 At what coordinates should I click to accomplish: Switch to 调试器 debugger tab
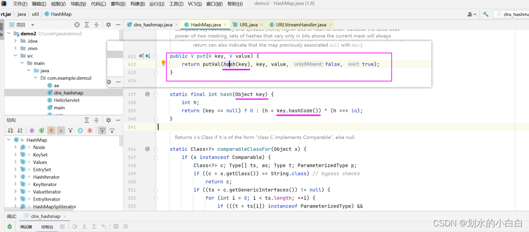25,227
